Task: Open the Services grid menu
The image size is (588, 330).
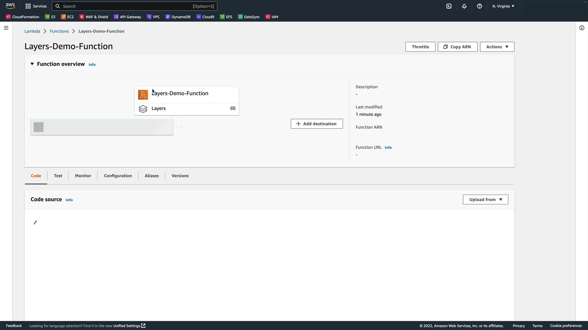Action: click(x=36, y=6)
